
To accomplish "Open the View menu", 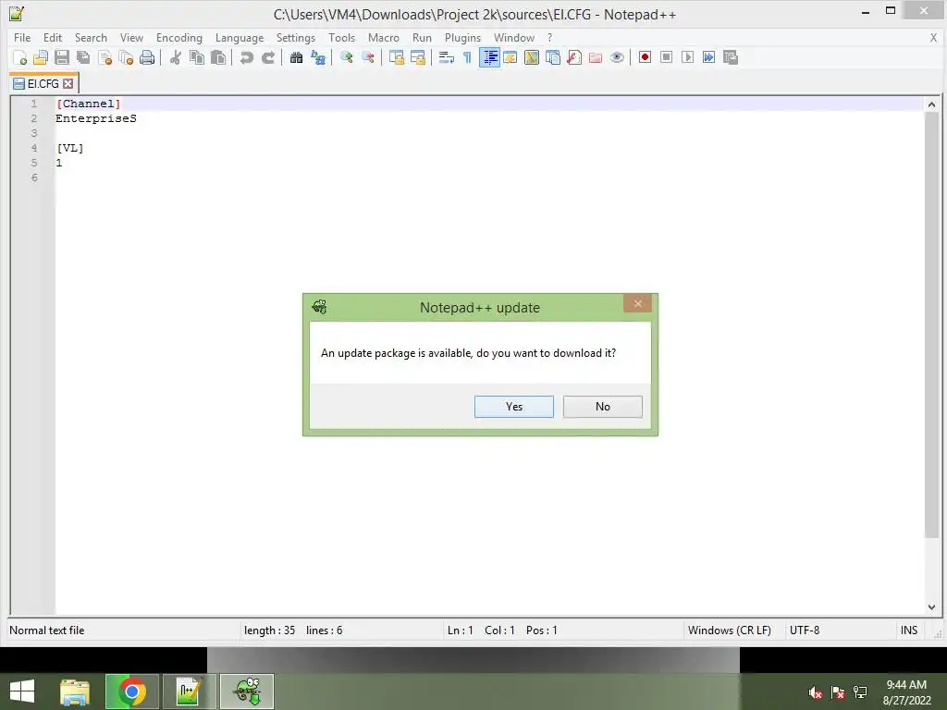I will click(x=131, y=37).
